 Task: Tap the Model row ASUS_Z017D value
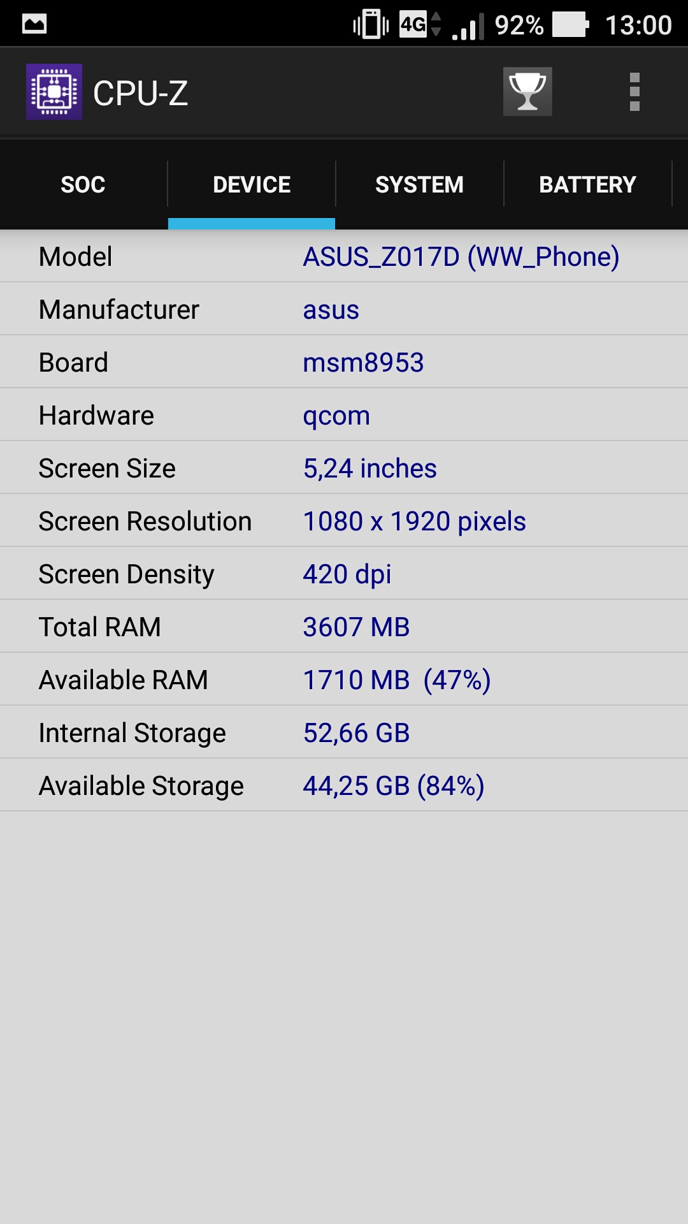pyautogui.click(x=461, y=256)
